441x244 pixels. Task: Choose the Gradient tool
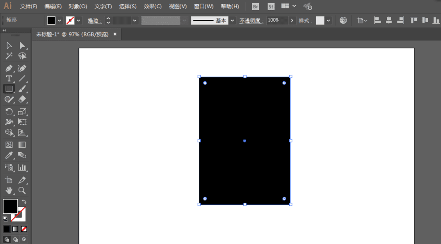pos(22,145)
